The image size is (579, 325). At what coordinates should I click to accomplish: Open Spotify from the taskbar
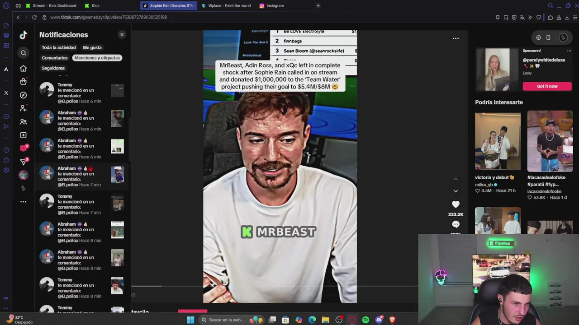click(365, 320)
